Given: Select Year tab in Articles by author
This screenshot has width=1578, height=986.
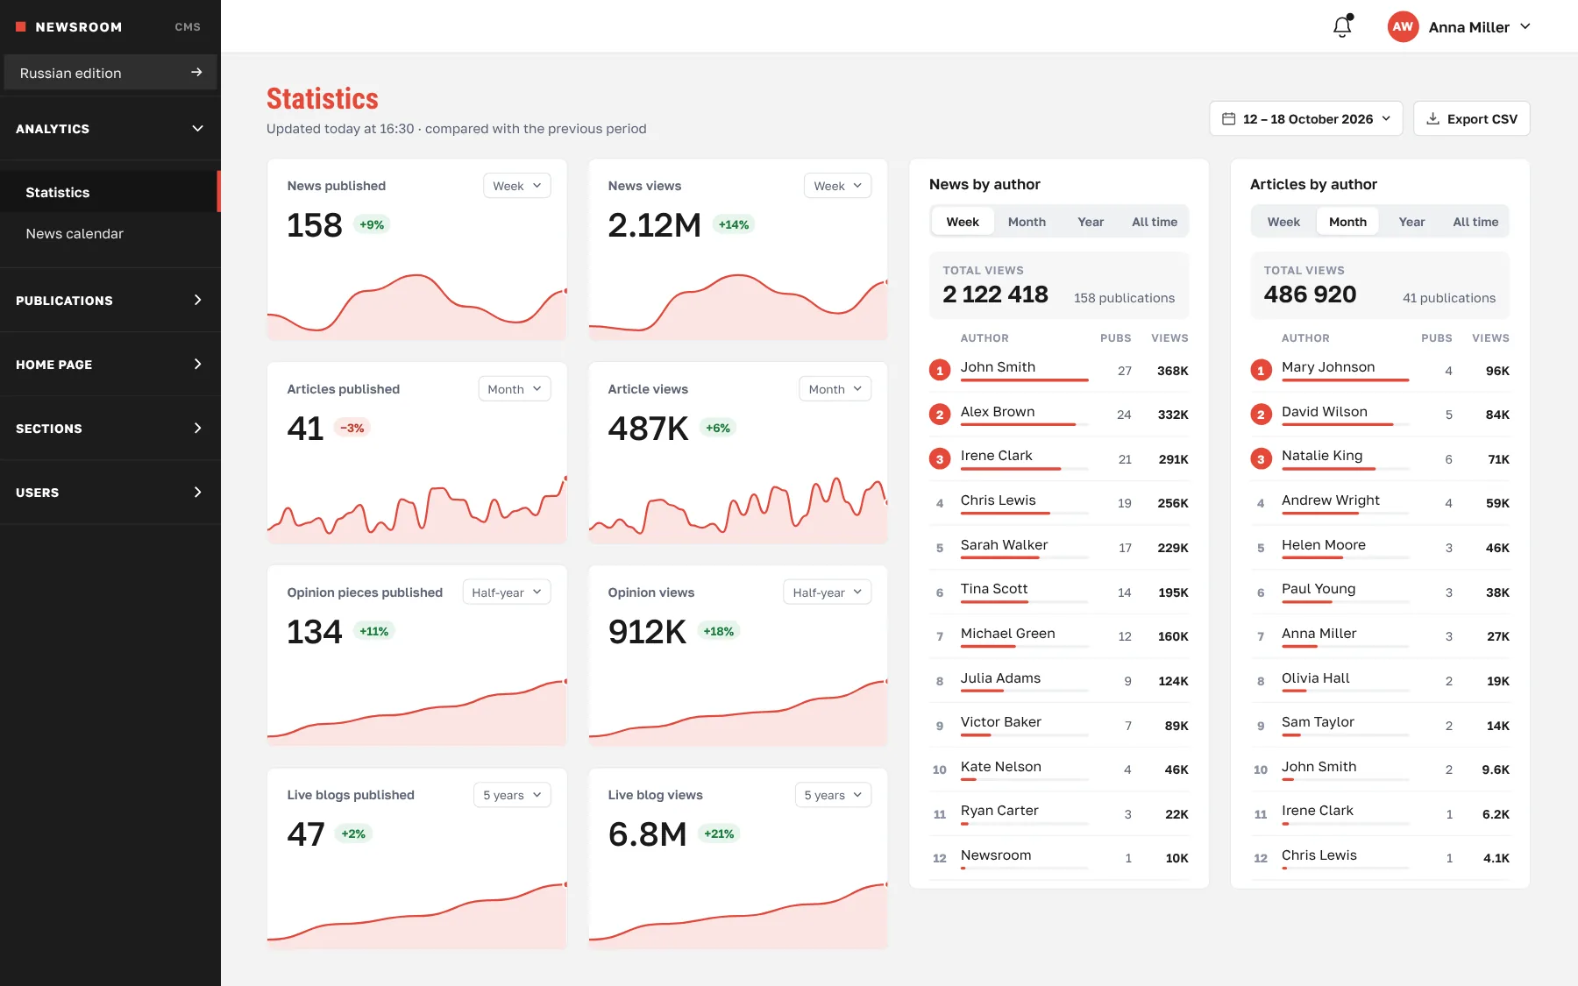Looking at the screenshot, I should click(1411, 222).
